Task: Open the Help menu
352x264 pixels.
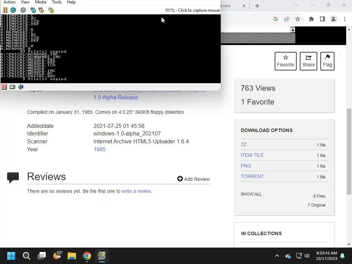Action: point(71,2)
